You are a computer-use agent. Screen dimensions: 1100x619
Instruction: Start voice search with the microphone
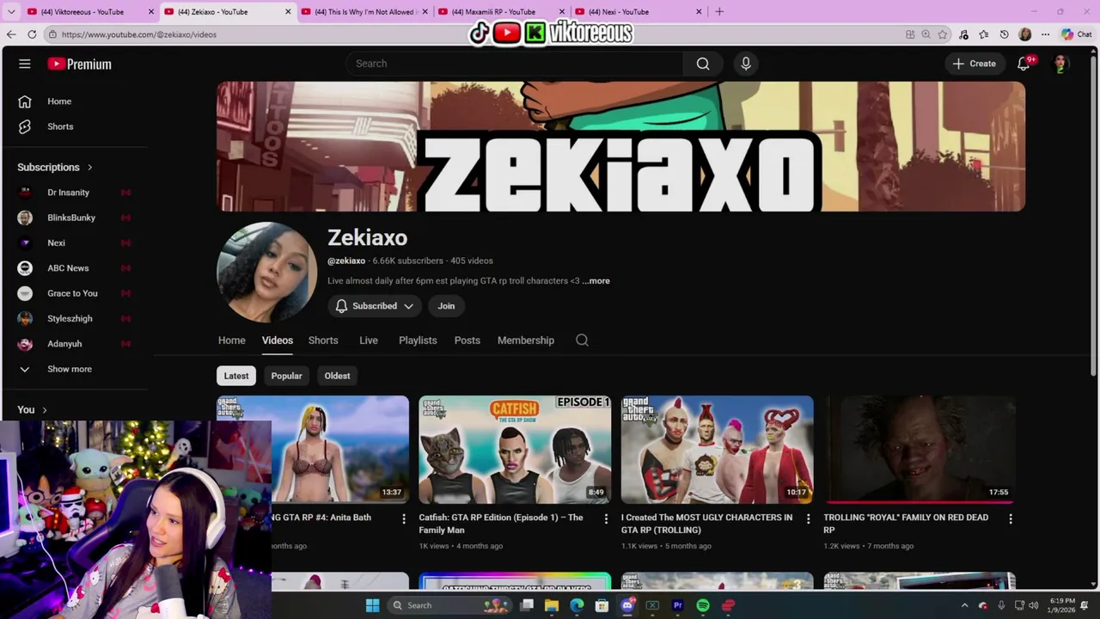click(x=746, y=64)
